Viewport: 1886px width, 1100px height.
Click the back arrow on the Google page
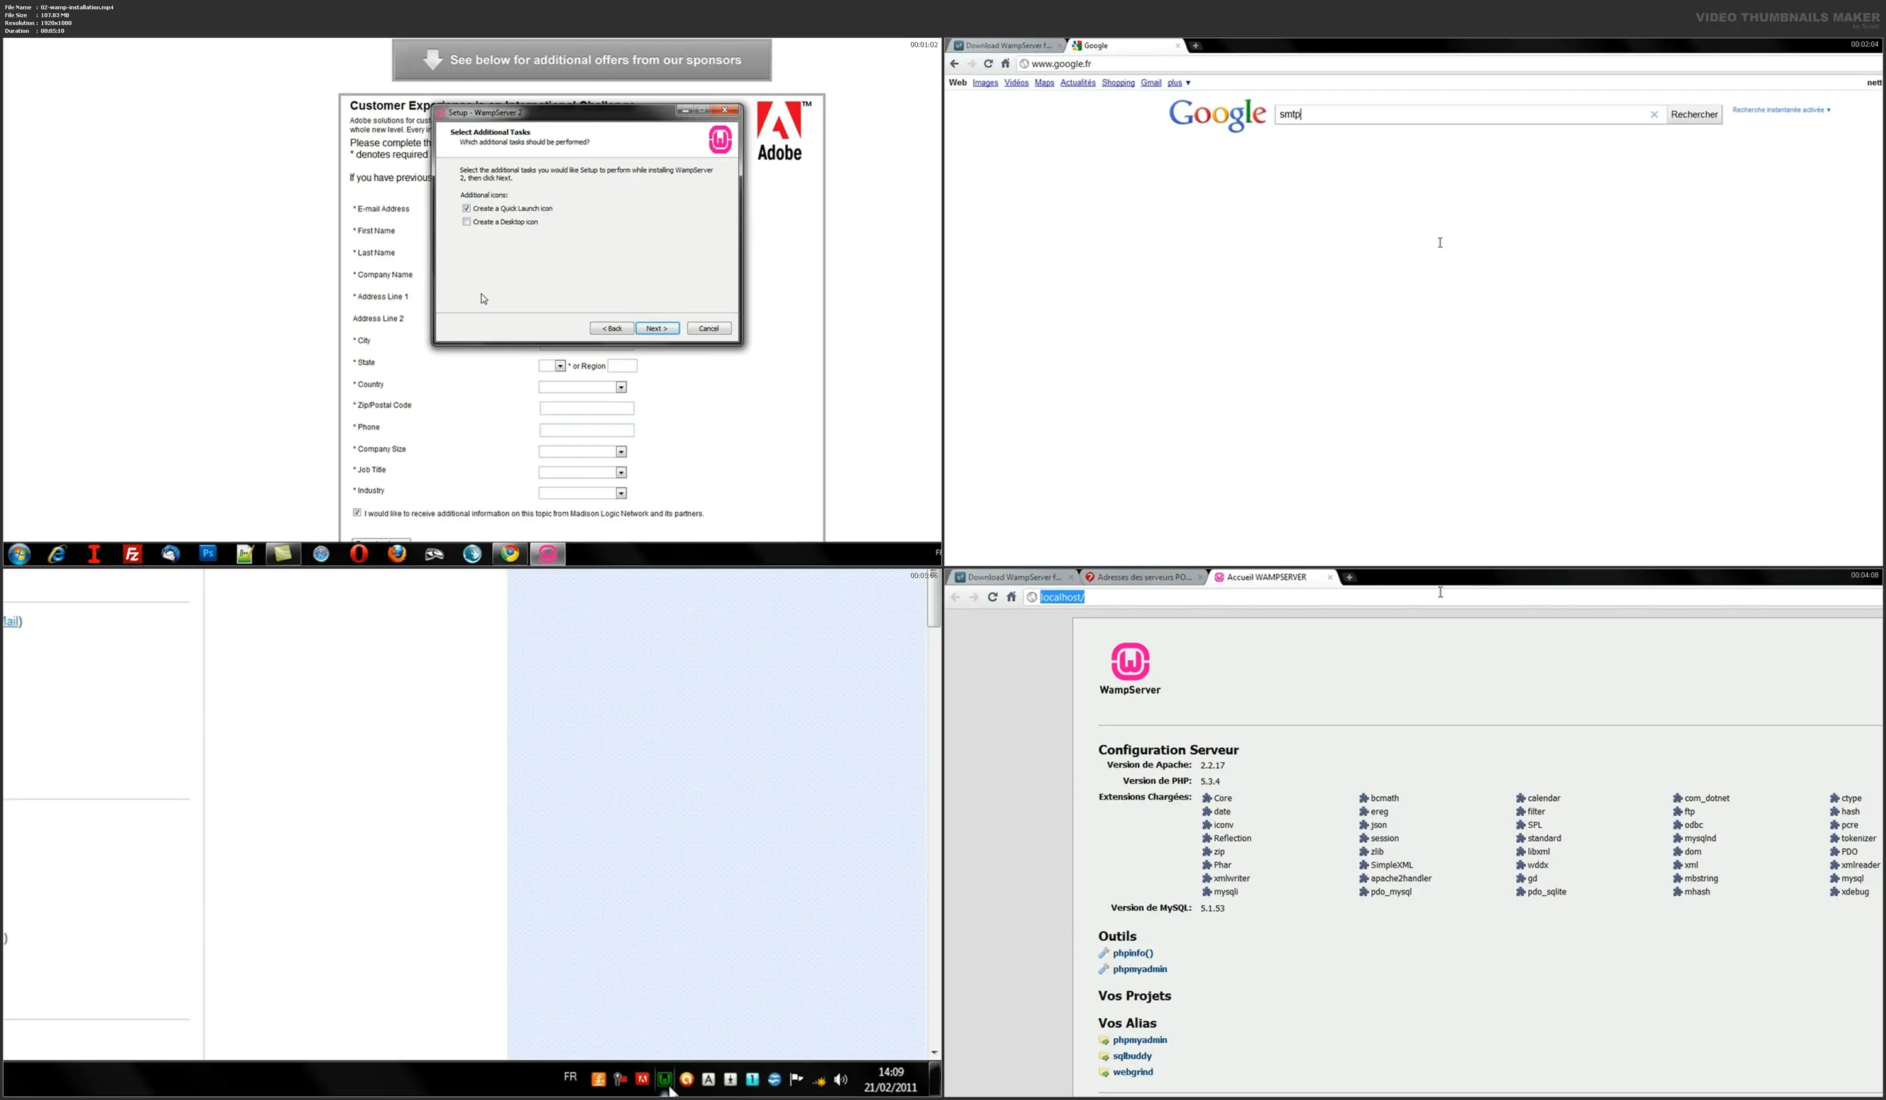954,64
